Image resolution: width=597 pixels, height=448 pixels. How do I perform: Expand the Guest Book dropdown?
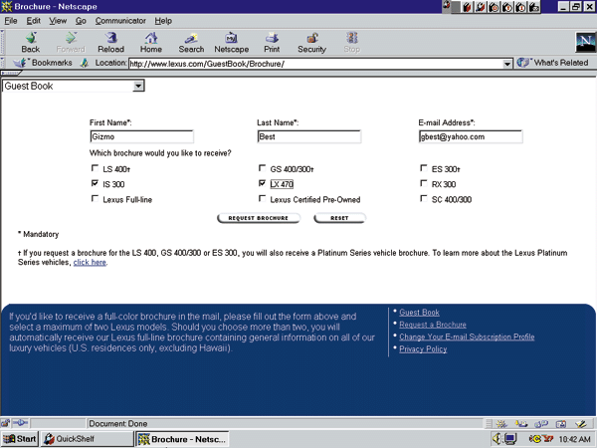coord(138,86)
